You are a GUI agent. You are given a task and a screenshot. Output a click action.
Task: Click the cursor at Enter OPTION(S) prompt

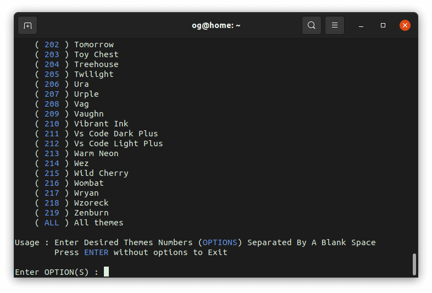(x=106, y=272)
